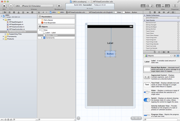Switch library to icon view
The image size is (180, 121).
coord(175,56)
